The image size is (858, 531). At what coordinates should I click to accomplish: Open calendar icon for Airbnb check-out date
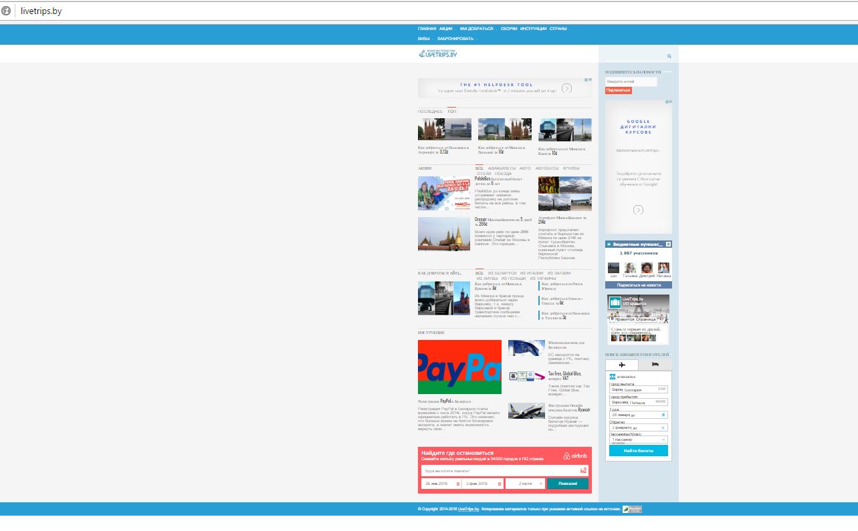pyautogui.click(x=500, y=484)
